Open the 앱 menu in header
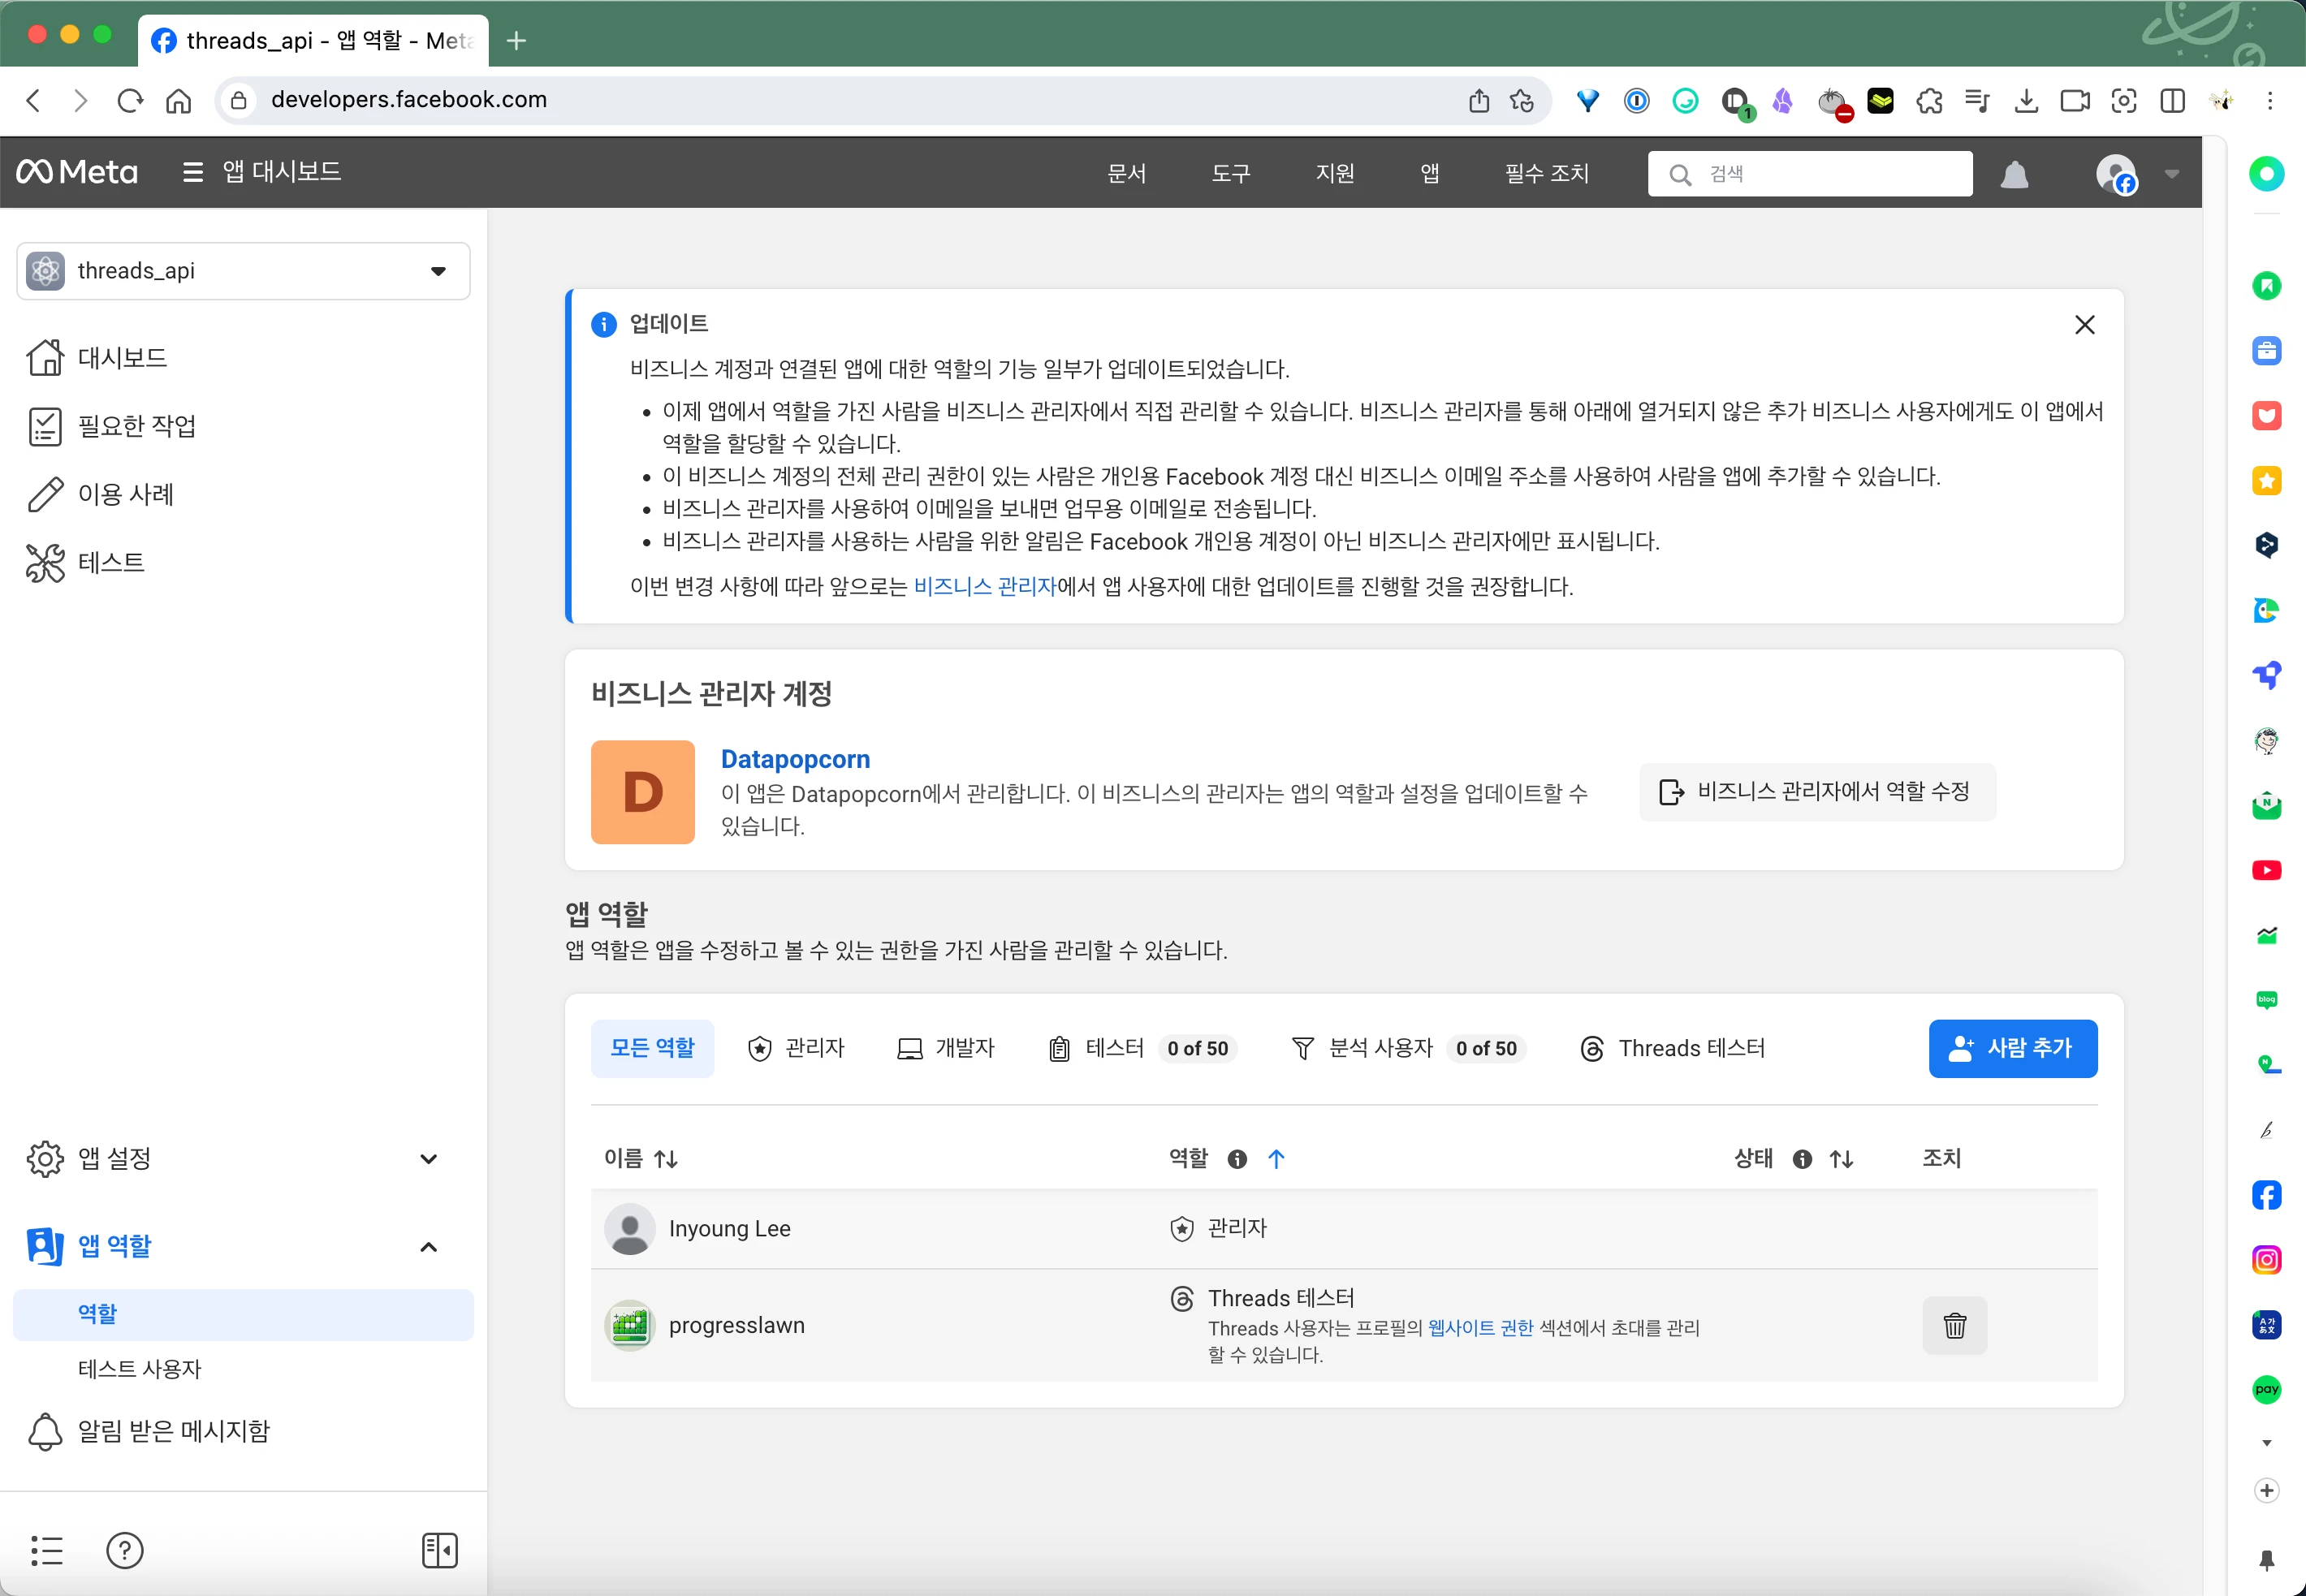The width and height of the screenshot is (2306, 1596). 1430,173
